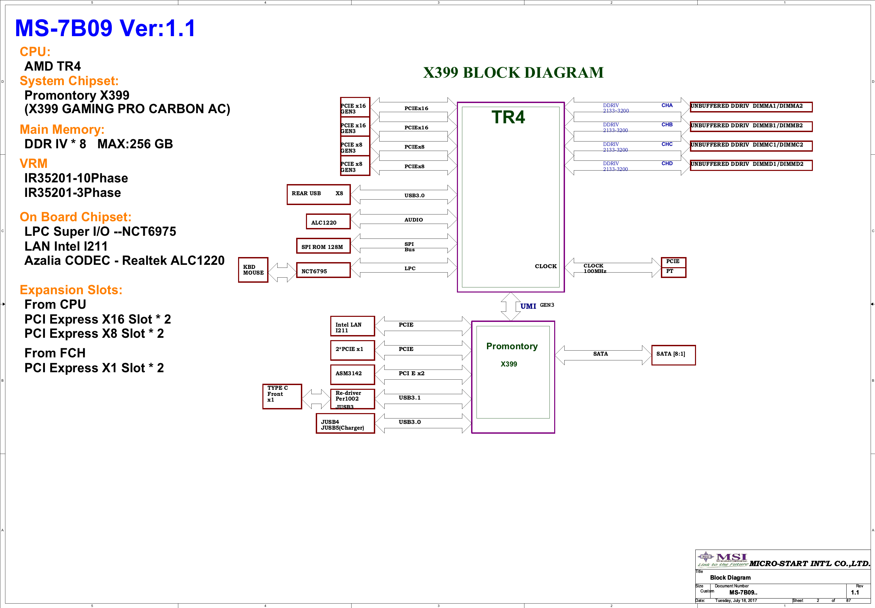Click the CPU: orange heading
This screenshot has height=608, width=875.
point(35,52)
